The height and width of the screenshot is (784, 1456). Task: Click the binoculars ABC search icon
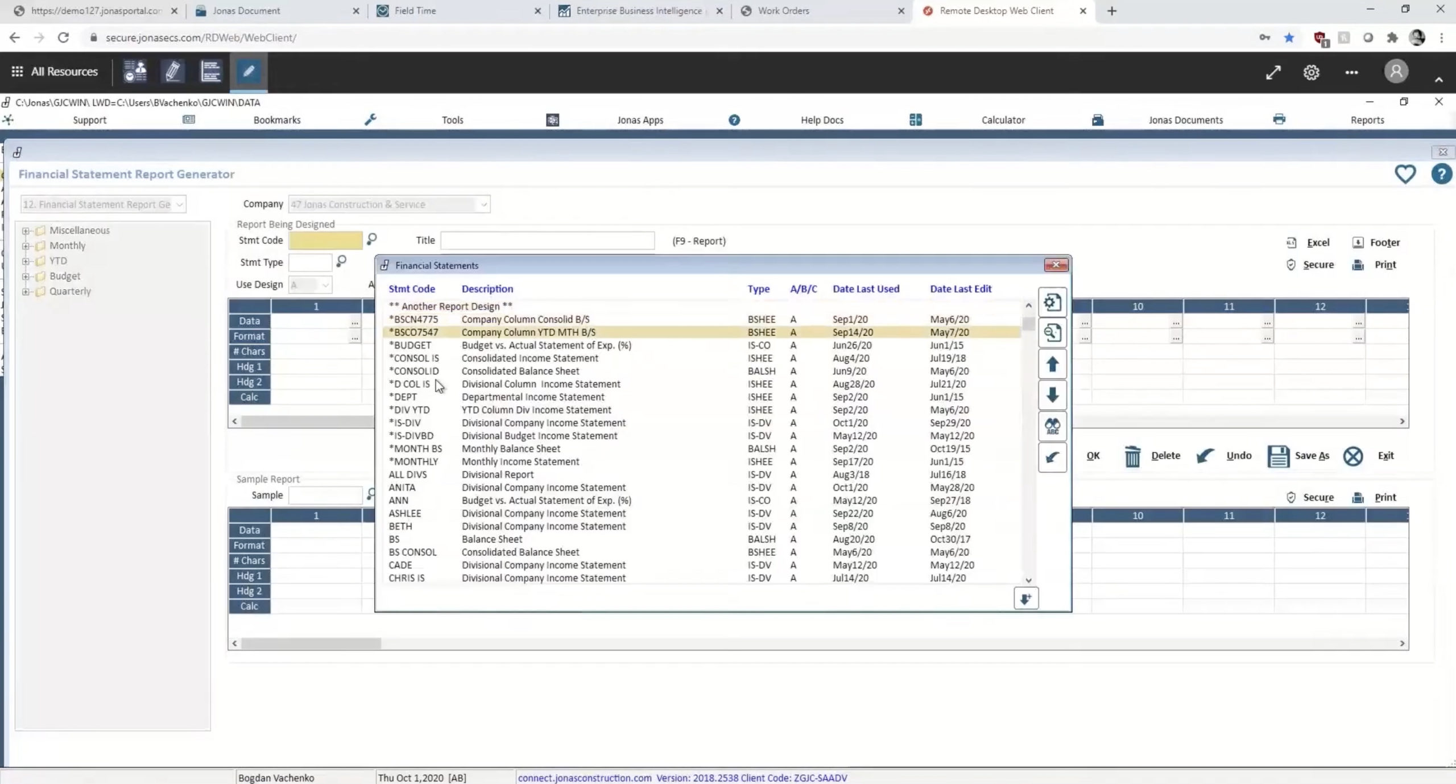[1052, 426]
